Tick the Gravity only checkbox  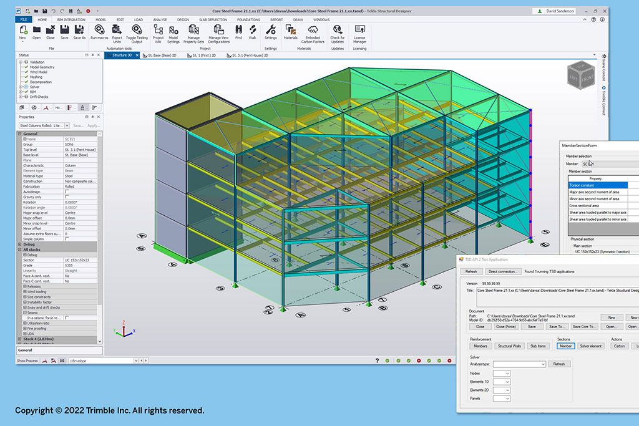67,196
